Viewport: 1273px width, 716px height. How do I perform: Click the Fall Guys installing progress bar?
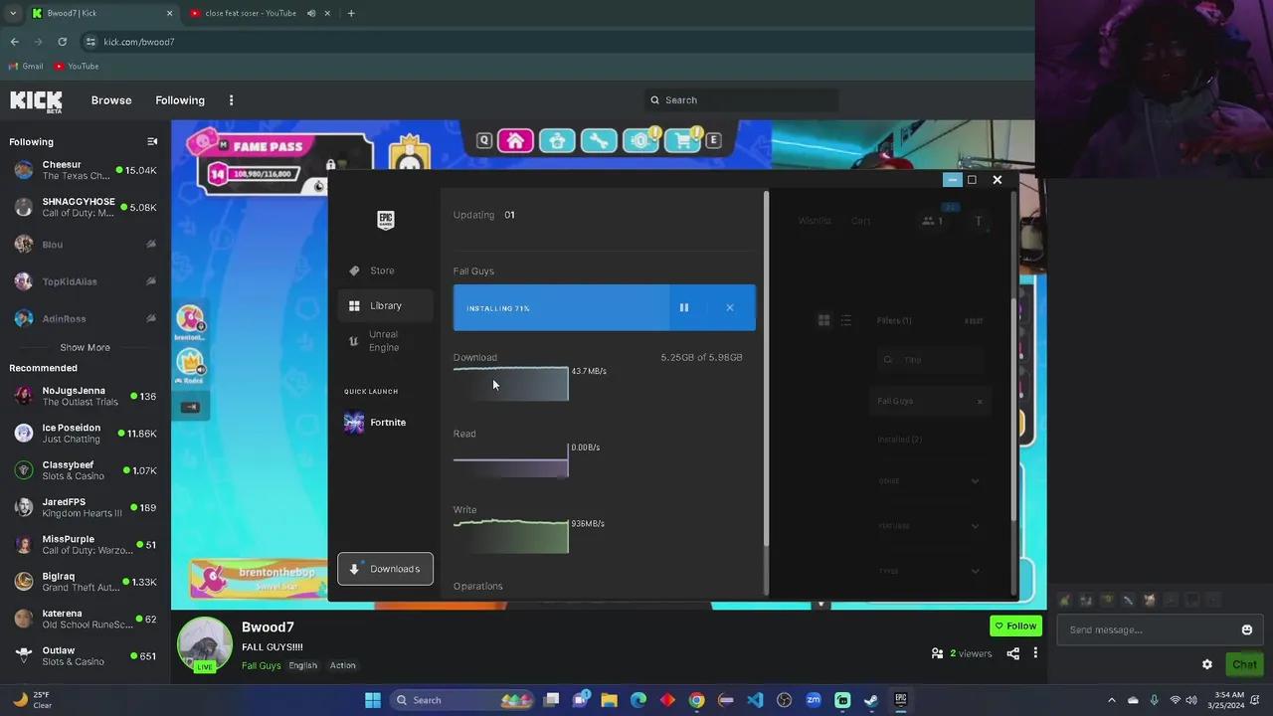click(561, 308)
